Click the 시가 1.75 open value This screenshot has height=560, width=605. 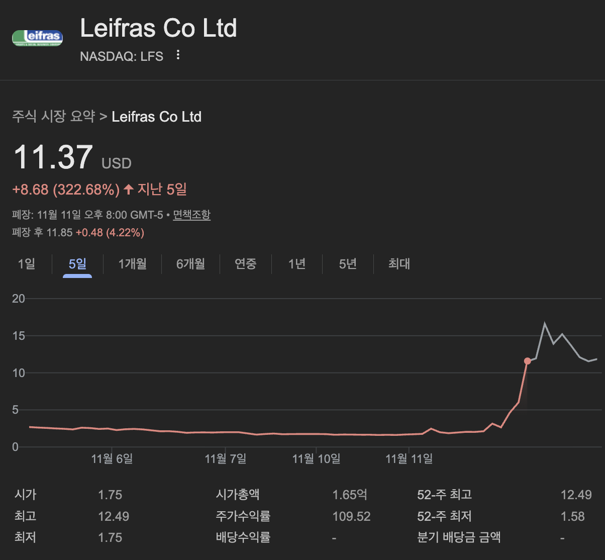point(110,495)
